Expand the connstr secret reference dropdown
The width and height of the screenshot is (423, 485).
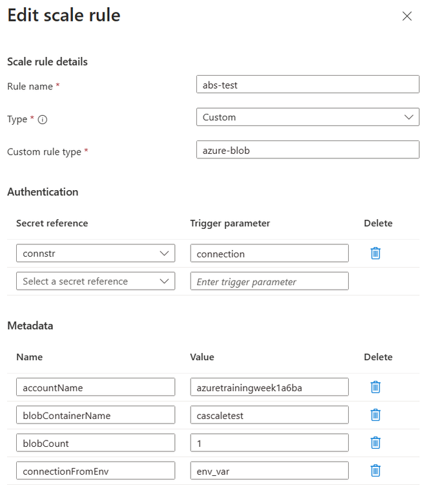tap(96, 253)
